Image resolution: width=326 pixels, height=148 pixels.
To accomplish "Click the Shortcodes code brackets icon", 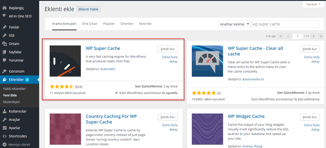I will point(4,136).
